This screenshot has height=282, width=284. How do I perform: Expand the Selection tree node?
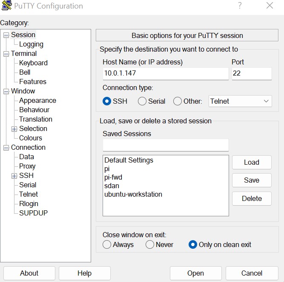14,129
